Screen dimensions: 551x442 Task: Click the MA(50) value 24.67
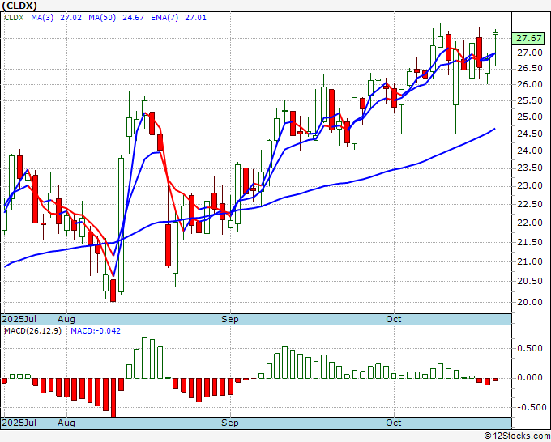pyautogui.click(x=133, y=18)
